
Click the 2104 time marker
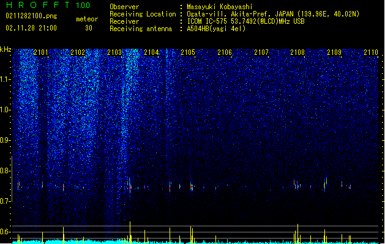[151, 52]
